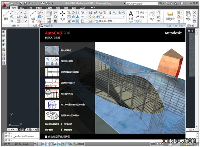Viewport: 200px width, 147px height.
Task: Open the 新功能专题研习 link
Action: [x=52, y=124]
